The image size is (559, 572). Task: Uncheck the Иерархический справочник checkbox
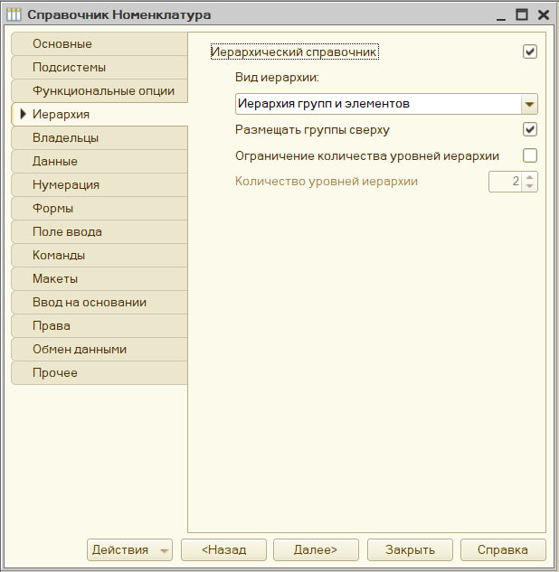click(530, 52)
